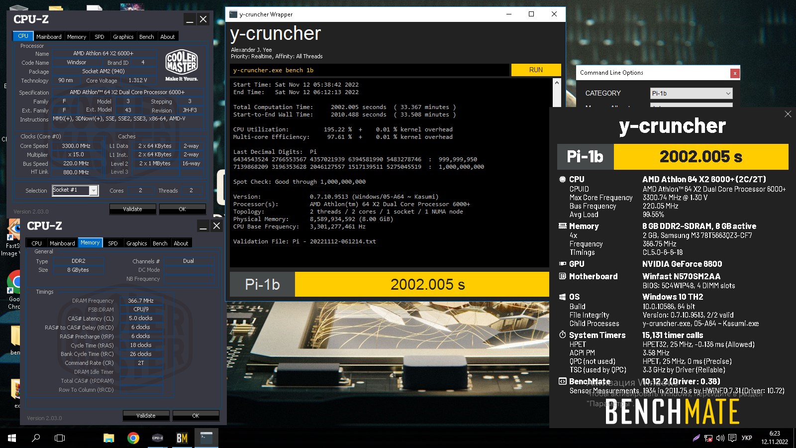Click Core Speed value 3300.0 MHz
Image resolution: width=796 pixels, height=448 pixels.
[x=76, y=146]
